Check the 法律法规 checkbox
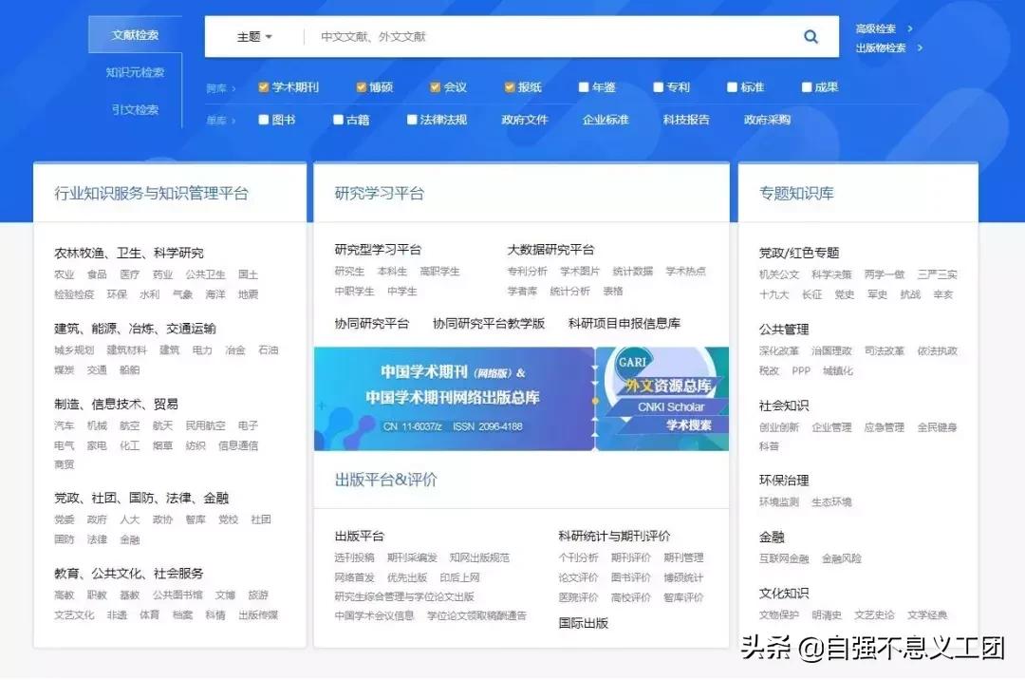Image resolution: width=1025 pixels, height=680 pixels. coord(412,119)
